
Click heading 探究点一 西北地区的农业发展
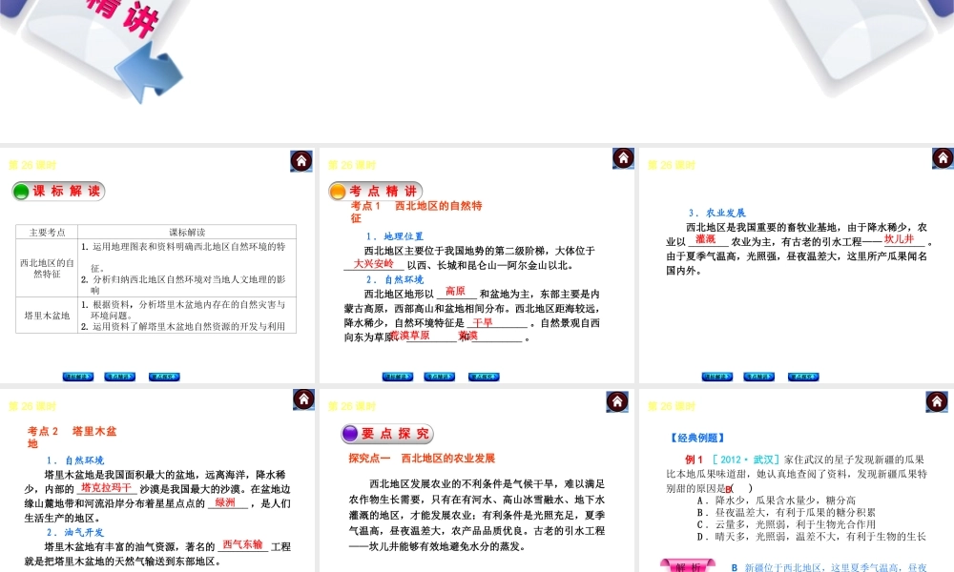[422, 459]
